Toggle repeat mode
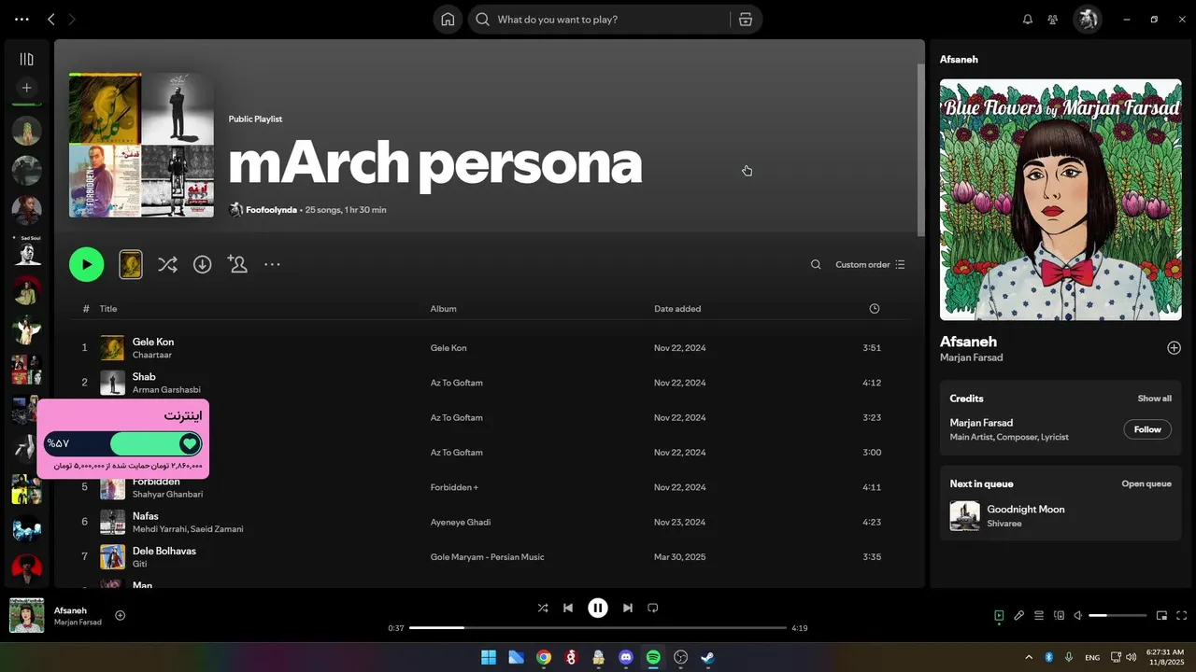Viewport: 1196px width, 672px height. 653,608
